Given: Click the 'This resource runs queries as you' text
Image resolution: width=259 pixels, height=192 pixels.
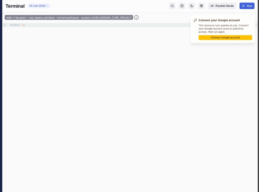Looking at the screenshot, I should click(224, 29).
